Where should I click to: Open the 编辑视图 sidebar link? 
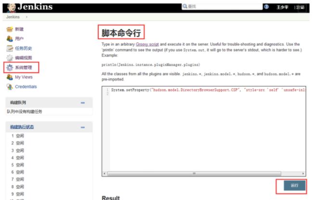click(24, 58)
